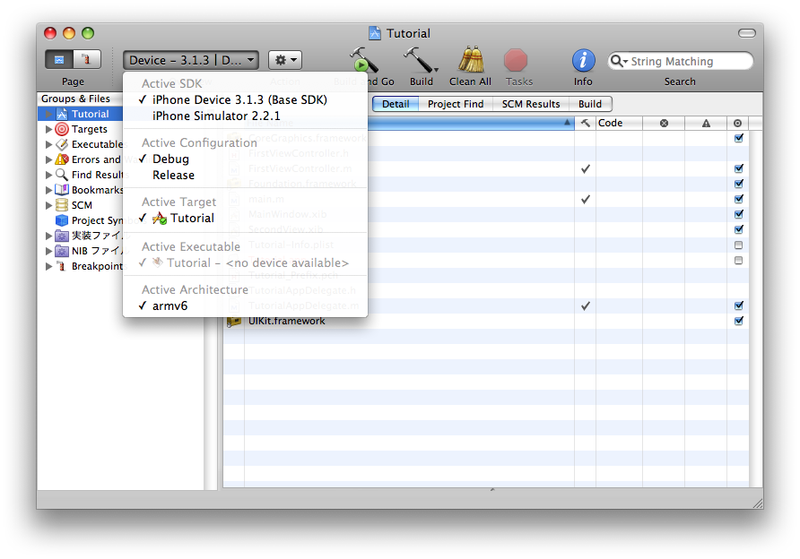The image size is (800, 559).
Task: Click the String Matching search field
Action: coord(686,61)
